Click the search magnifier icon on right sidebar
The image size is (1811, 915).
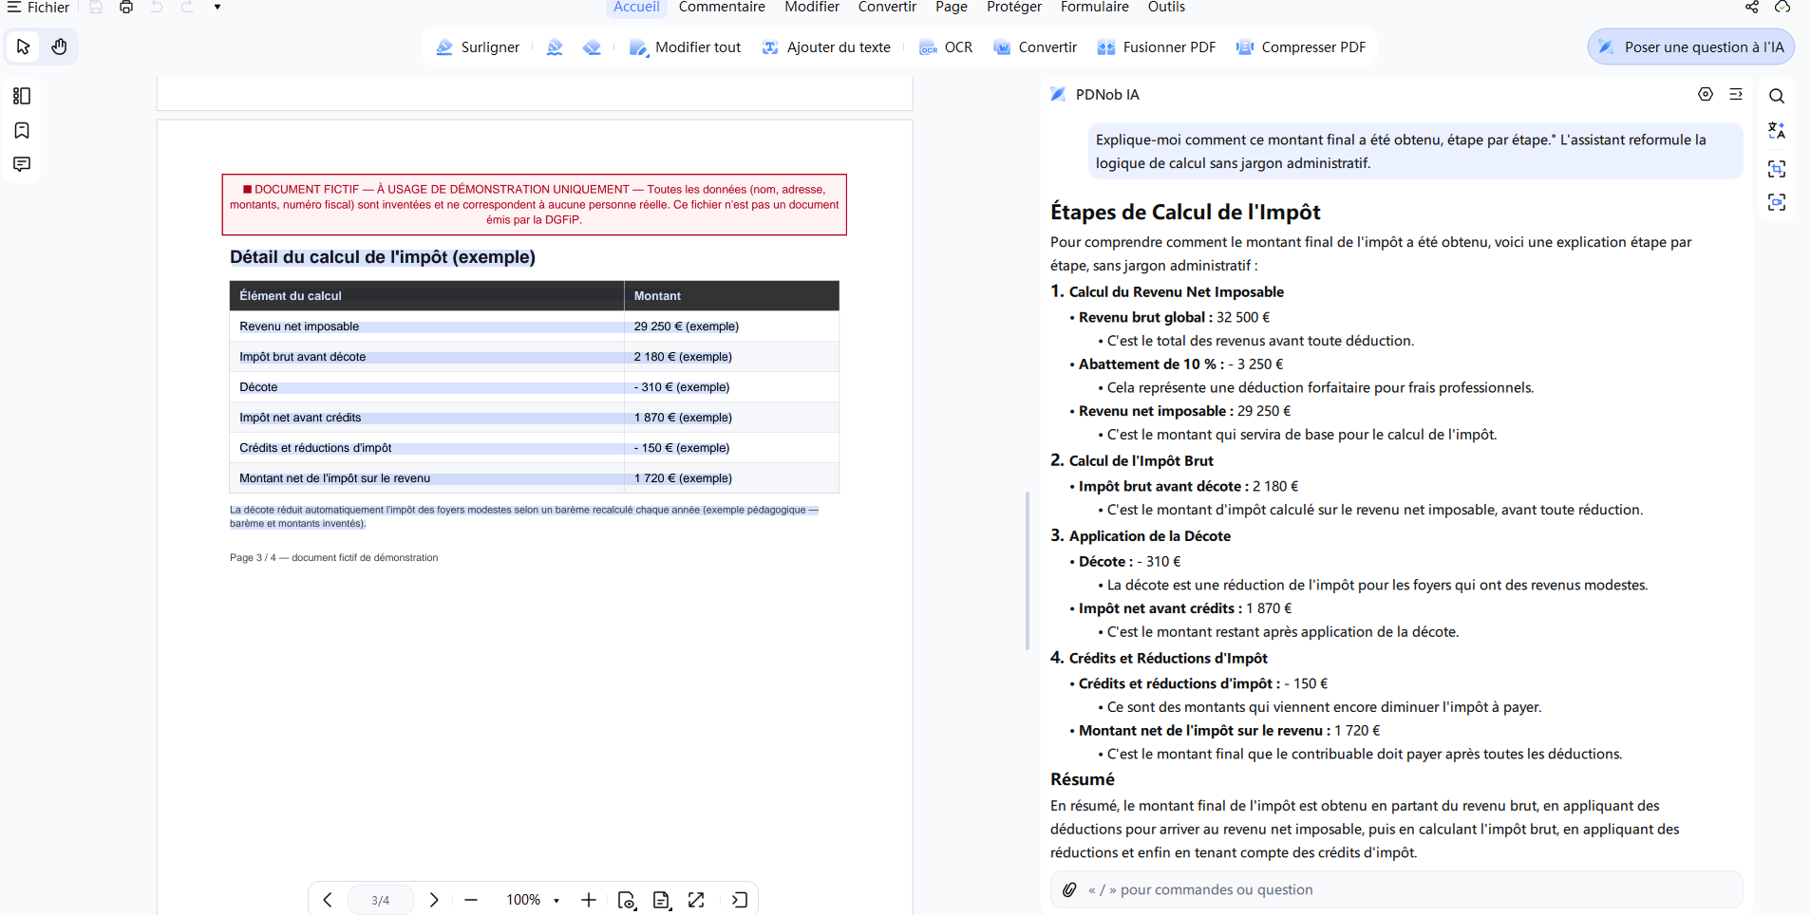1777,96
